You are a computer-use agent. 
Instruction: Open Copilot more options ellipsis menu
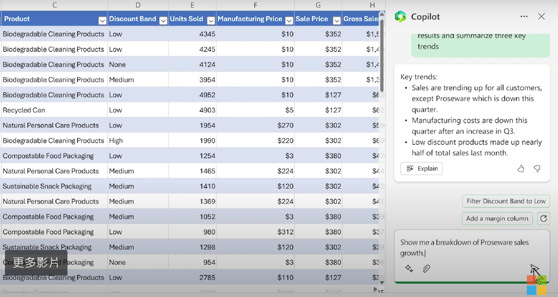pos(524,16)
